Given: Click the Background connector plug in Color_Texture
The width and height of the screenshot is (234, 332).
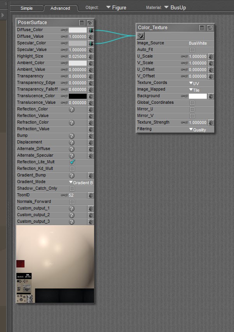Looking at the screenshot, I should point(211,96).
